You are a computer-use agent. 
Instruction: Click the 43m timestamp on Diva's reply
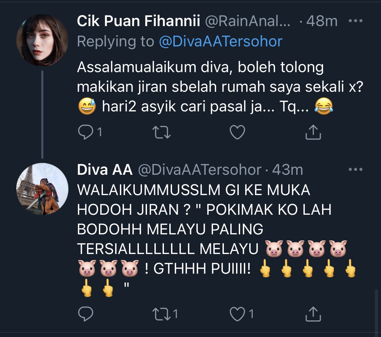coord(288,170)
